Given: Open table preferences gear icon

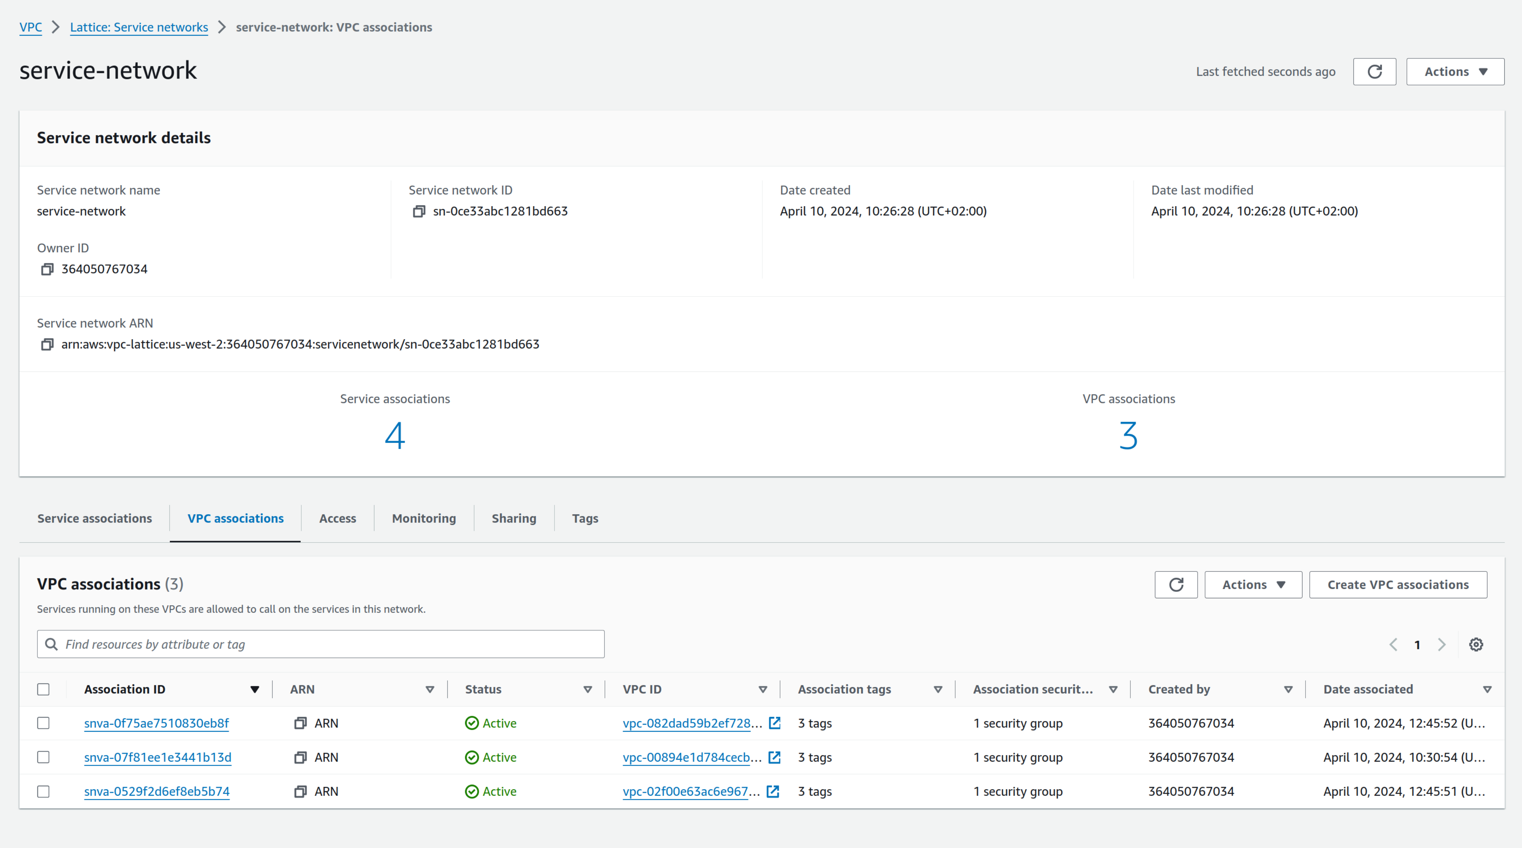Looking at the screenshot, I should click(x=1476, y=644).
